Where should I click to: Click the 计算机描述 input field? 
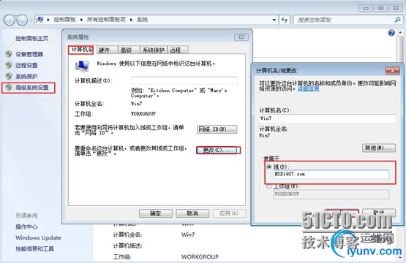[x=184, y=80]
